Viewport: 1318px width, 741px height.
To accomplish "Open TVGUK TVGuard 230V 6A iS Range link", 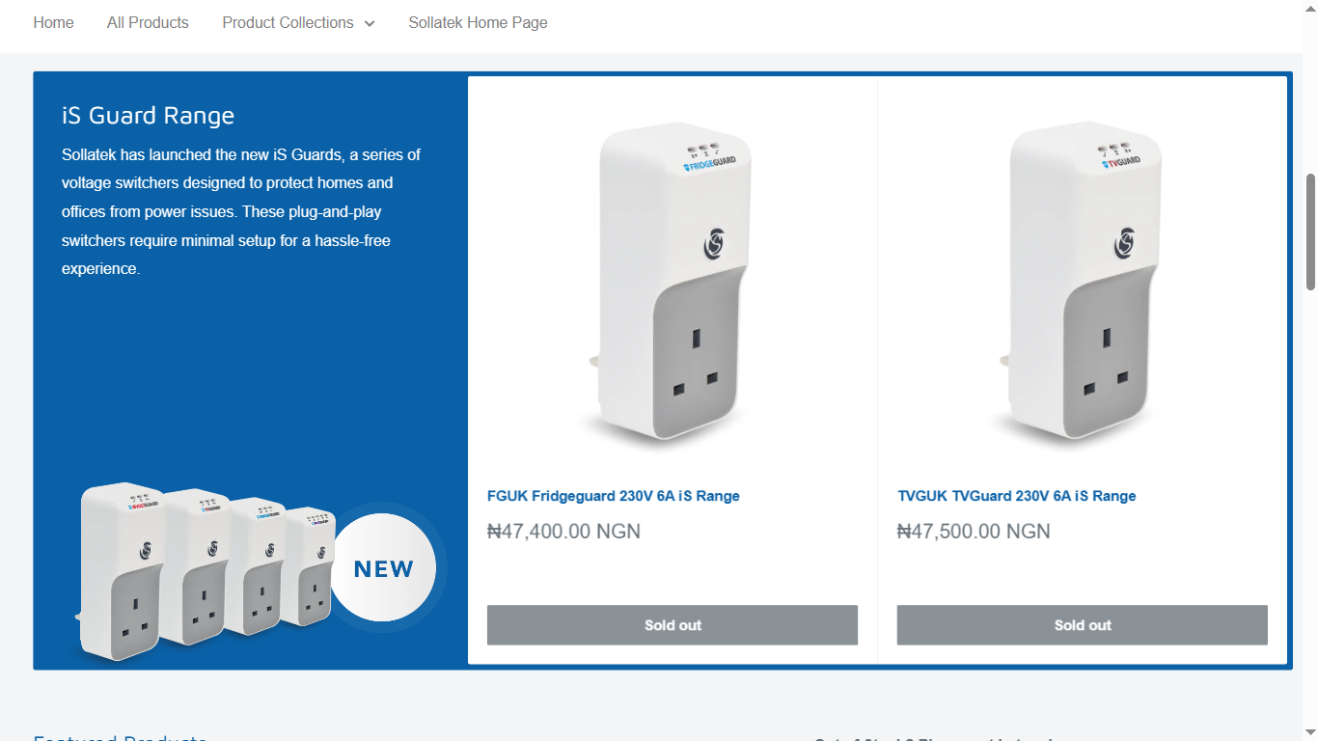I will [1017, 496].
